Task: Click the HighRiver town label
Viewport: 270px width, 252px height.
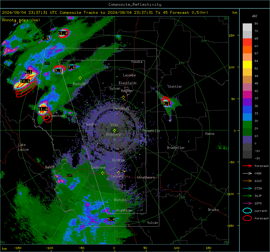Action: (124, 211)
